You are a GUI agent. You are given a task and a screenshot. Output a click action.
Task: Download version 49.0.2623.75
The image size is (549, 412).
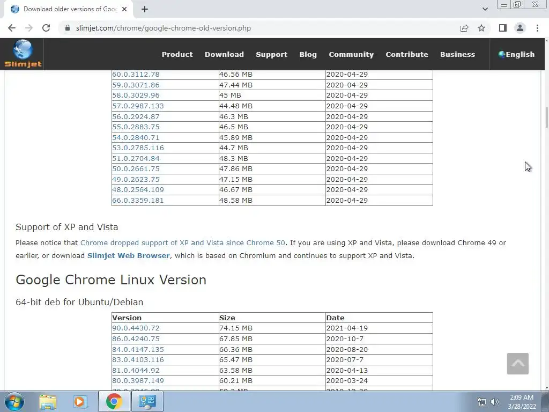click(x=136, y=179)
